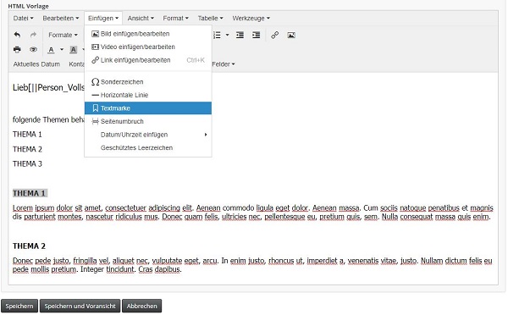Select Sonderzeichen from the menu
The height and width of the screenshot is (315, 508).
pyautogui.click(x=148, y=82)
